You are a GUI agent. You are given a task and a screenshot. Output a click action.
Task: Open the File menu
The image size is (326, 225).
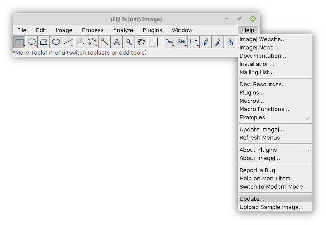click(x=22, y=30)
